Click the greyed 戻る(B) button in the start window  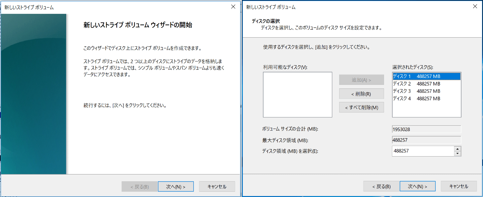140,186
